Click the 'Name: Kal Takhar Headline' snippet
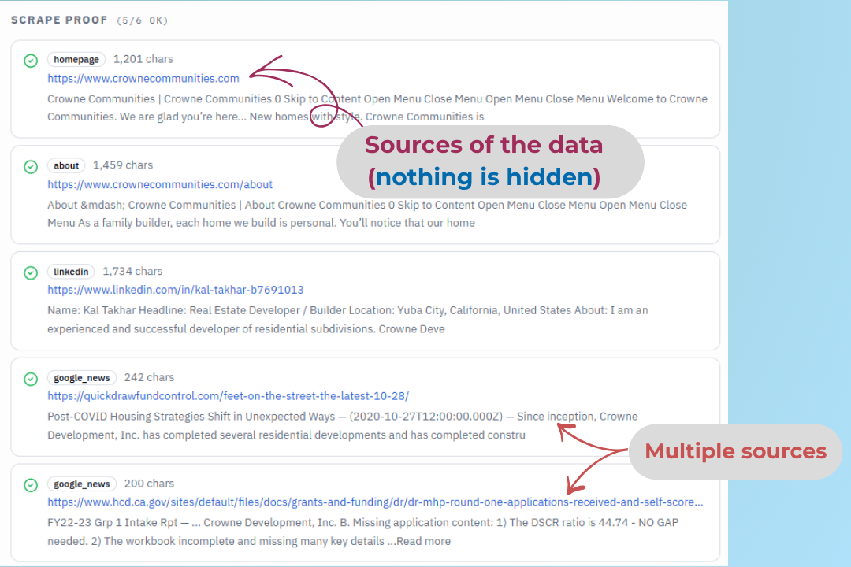The width and height of the screenshot is (851, 567). tap(347, 320)
